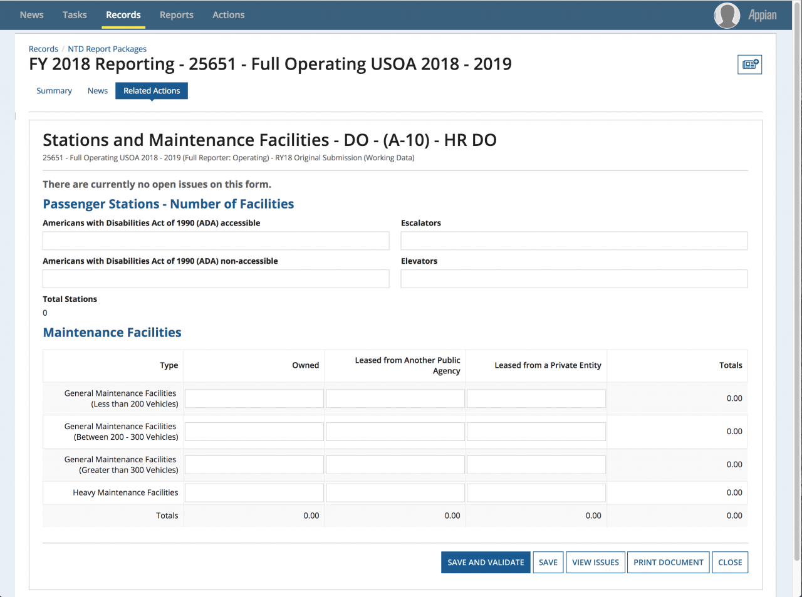Select Owned field for Greater than 300 Vehicles

(254, 465)
